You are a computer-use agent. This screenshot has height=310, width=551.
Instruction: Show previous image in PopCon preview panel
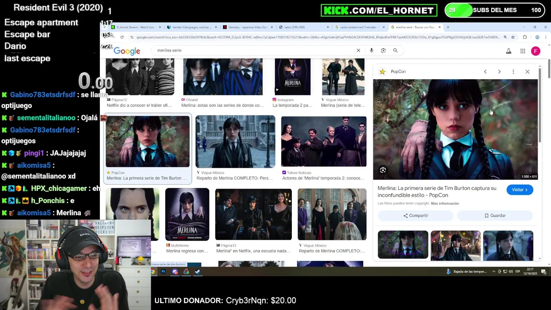click(x=485, y=71)
